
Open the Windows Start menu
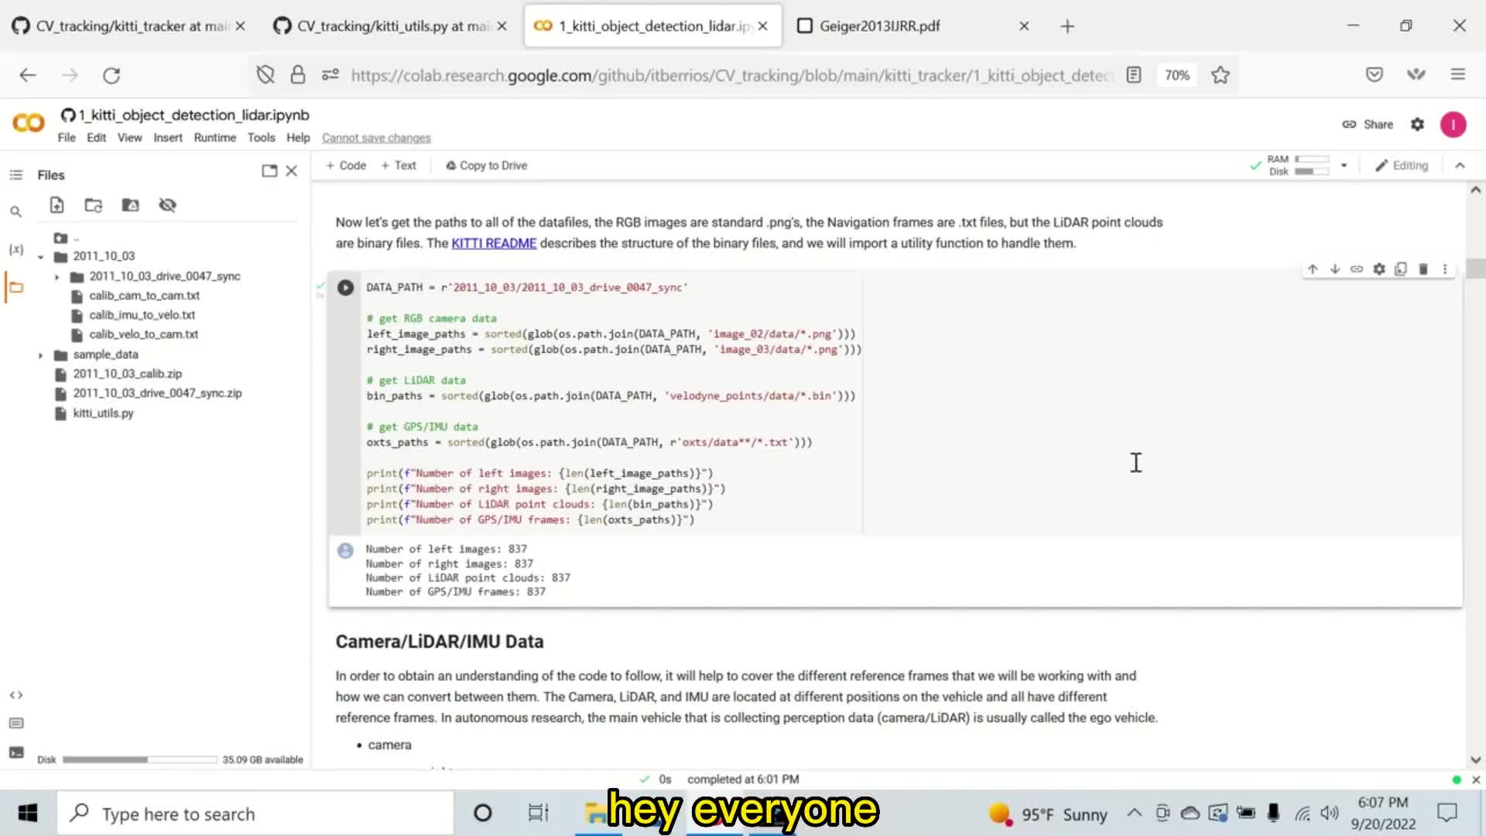(28, 814)
